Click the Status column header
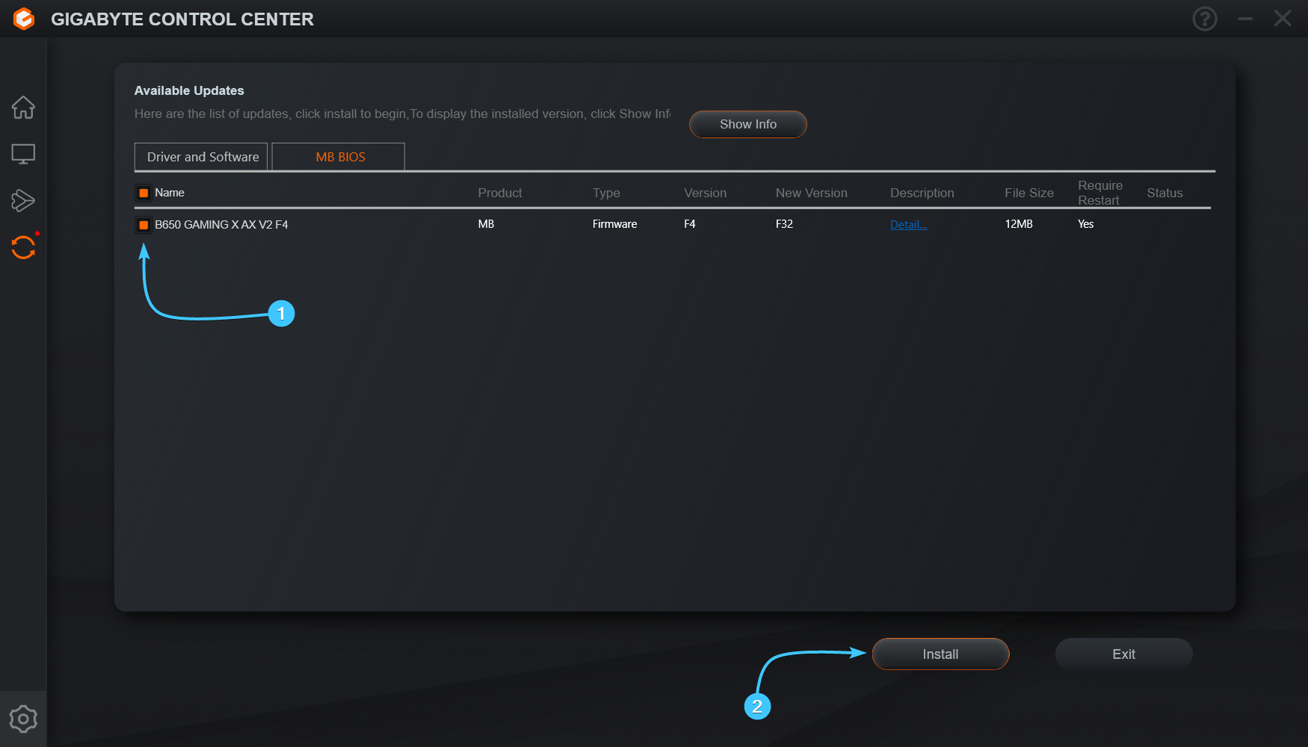 1164,193
